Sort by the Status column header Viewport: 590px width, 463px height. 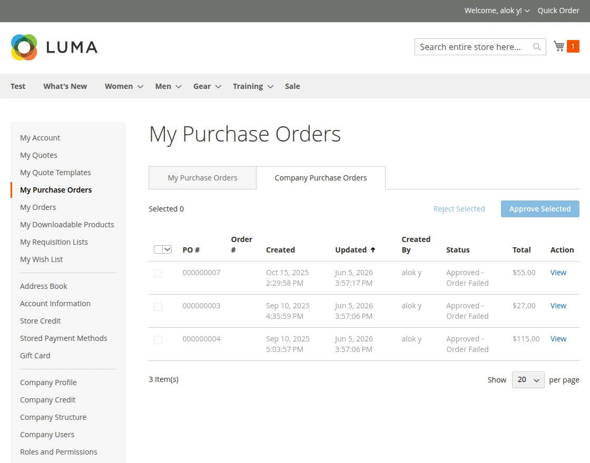[458, 250]
